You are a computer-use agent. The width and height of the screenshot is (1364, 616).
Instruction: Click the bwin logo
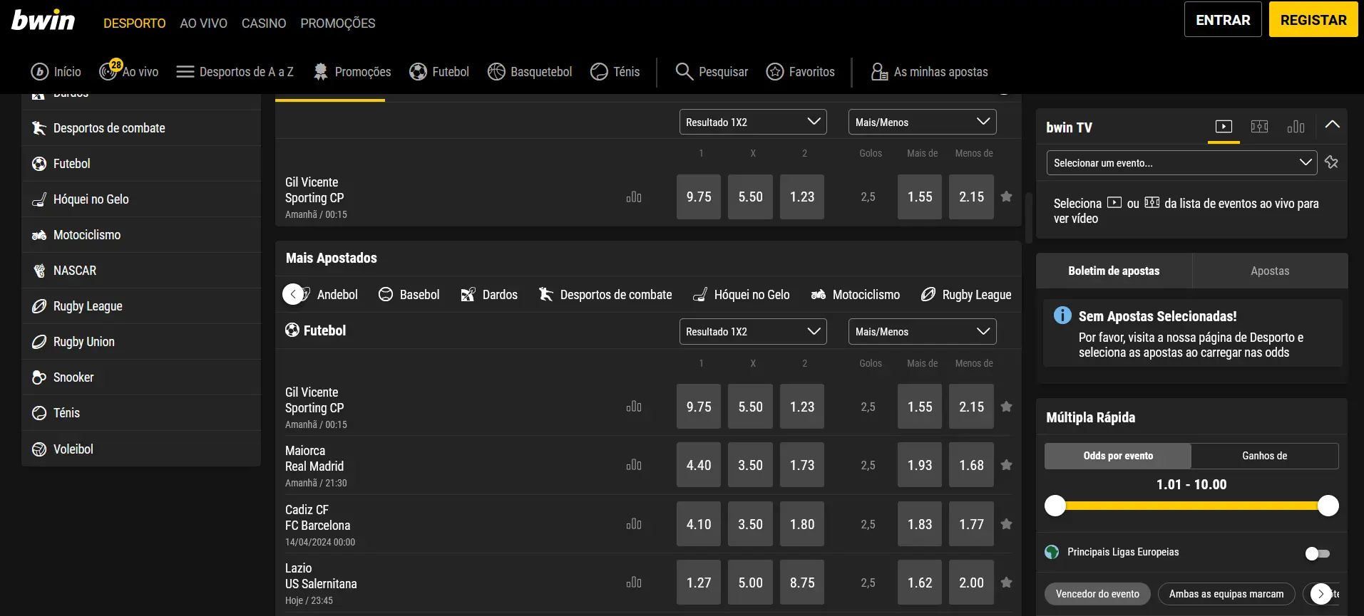pos(43,20)
